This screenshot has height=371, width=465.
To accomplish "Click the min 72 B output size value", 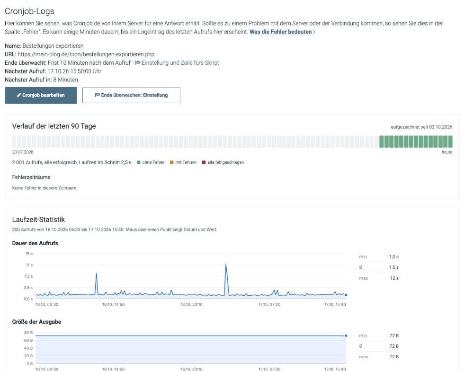I will [x=394, y=336].
